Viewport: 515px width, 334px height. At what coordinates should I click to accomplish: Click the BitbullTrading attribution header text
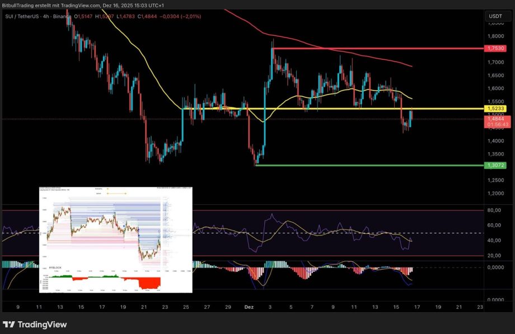[x=83, y=5]
